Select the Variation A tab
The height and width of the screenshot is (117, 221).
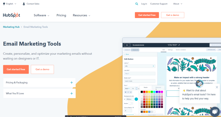[127, 50]
